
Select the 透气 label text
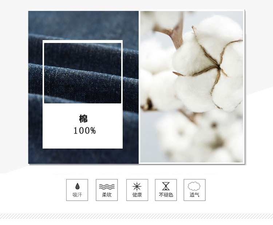(x=194, y=195)
